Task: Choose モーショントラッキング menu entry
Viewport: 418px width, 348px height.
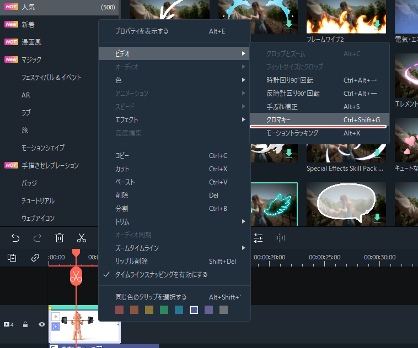Action: click(x=319, y=133)
